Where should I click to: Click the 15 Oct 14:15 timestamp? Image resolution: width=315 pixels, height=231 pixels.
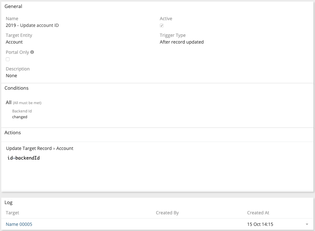click(260, 224)
